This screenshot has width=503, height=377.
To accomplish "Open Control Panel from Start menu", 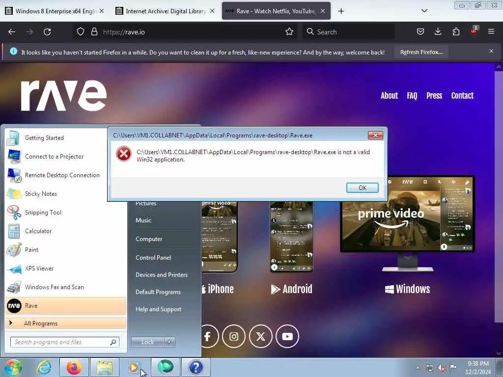I will (x=153, y=257).
